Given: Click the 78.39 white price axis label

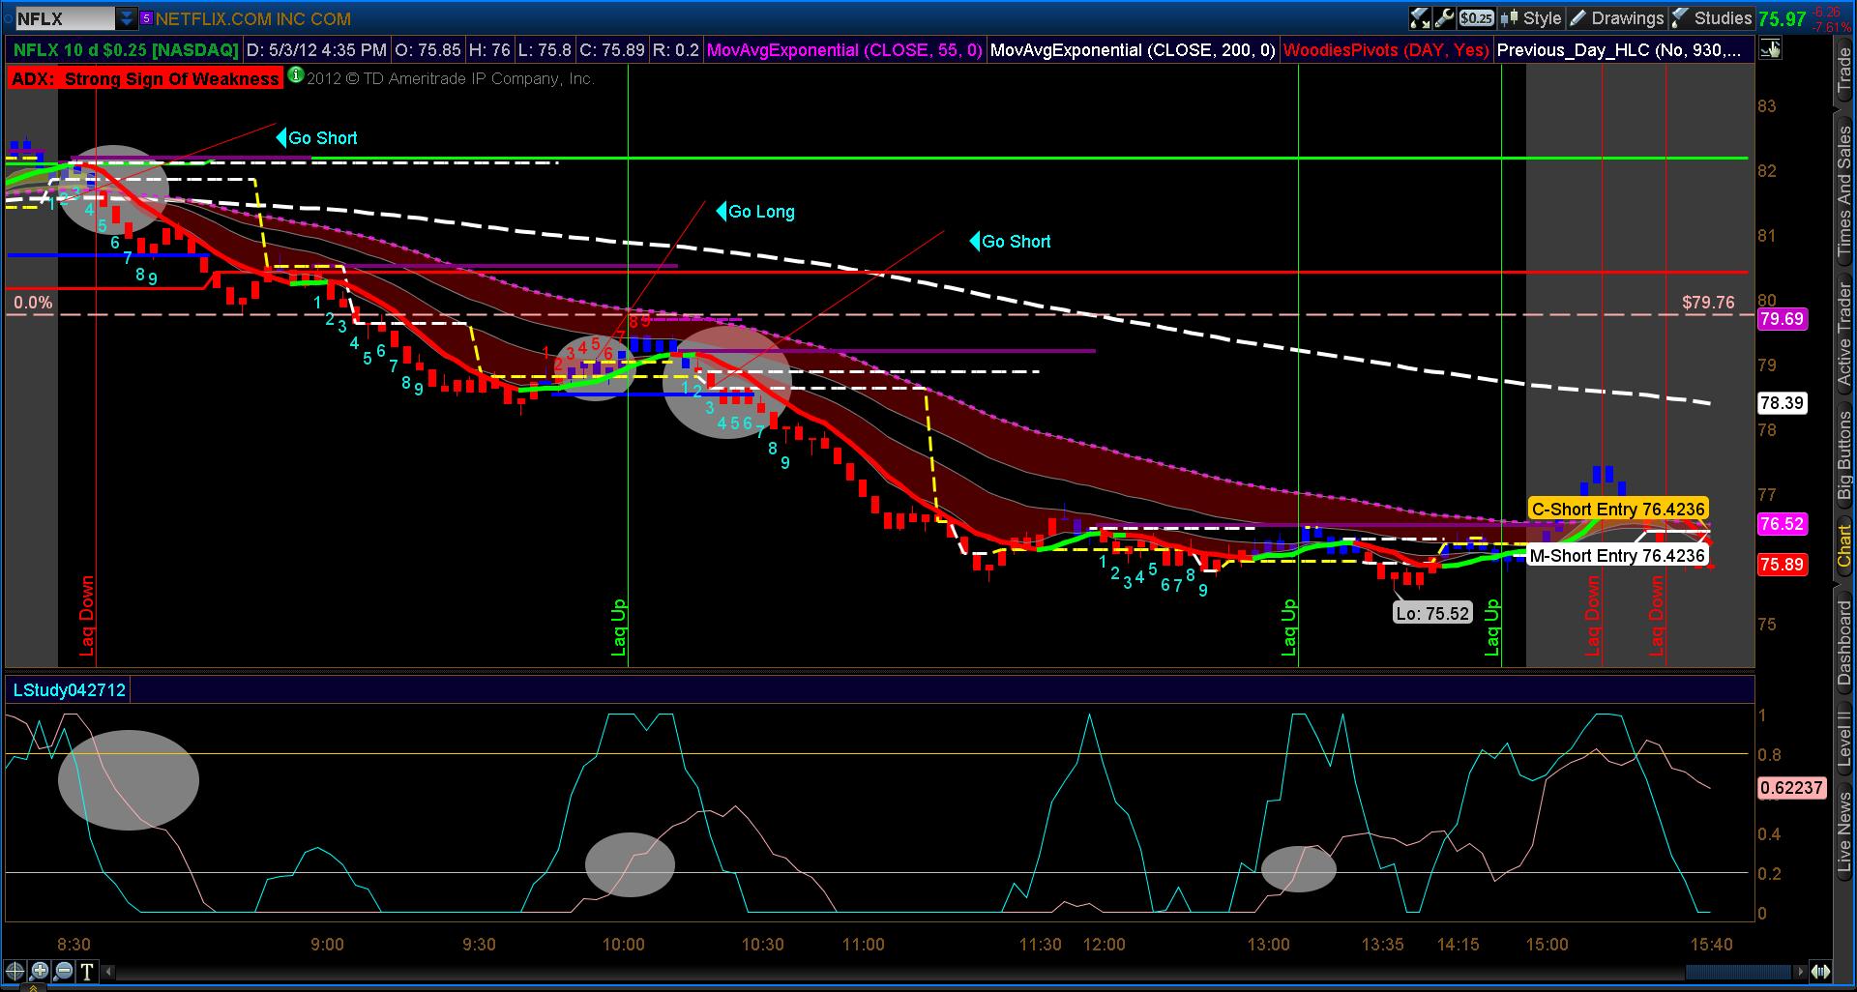Looking at the screenshot, I should click(x=1782, y=403).
